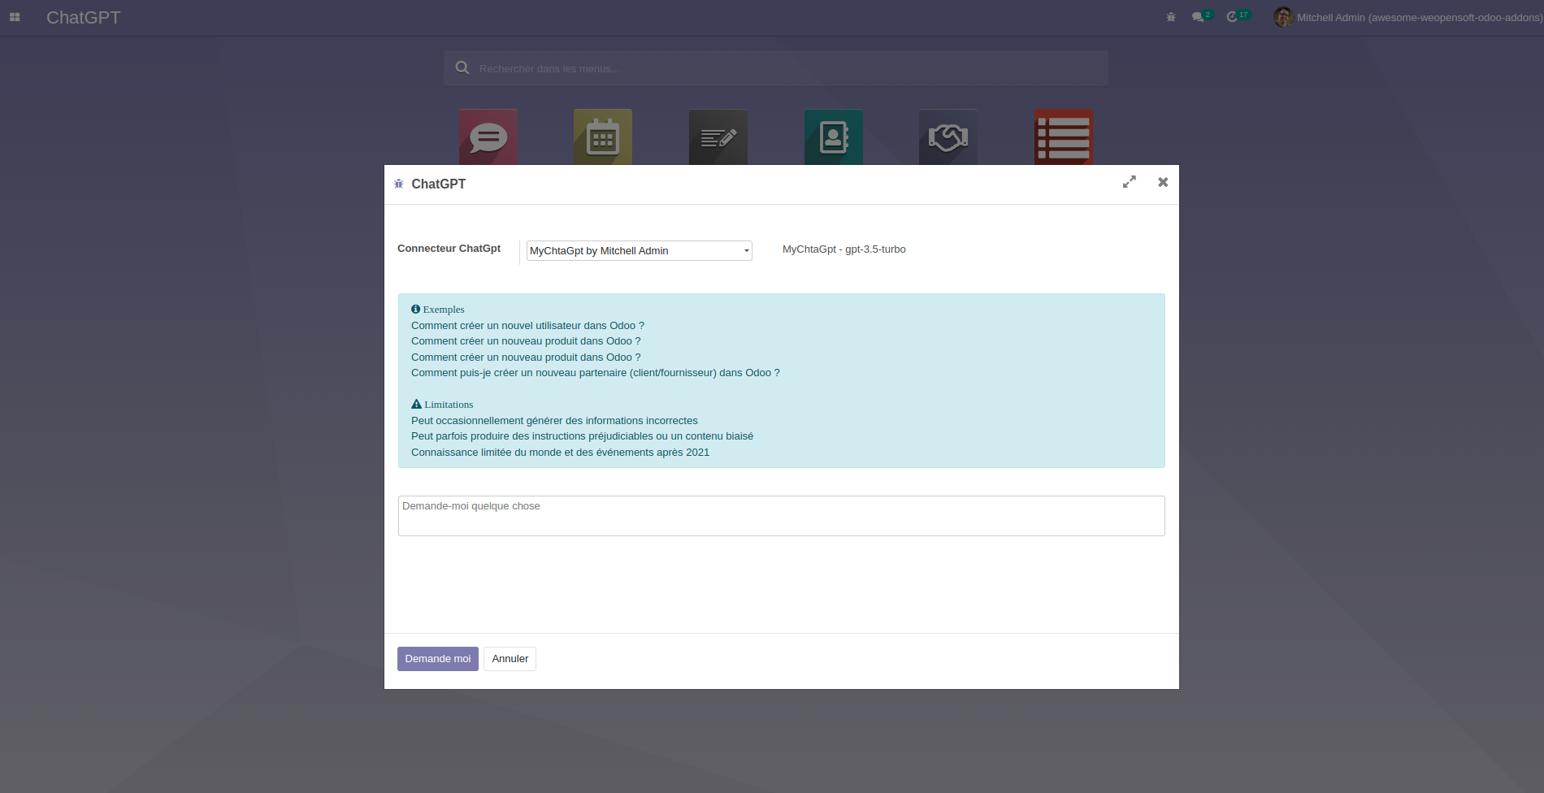The image size is (1544, 793).
Task: Click the Demande moi button
Action: pyautogui.click(x=437, y=658)
